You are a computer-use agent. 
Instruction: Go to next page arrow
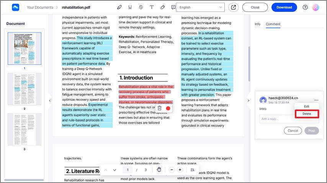click(x=114, y=170)
